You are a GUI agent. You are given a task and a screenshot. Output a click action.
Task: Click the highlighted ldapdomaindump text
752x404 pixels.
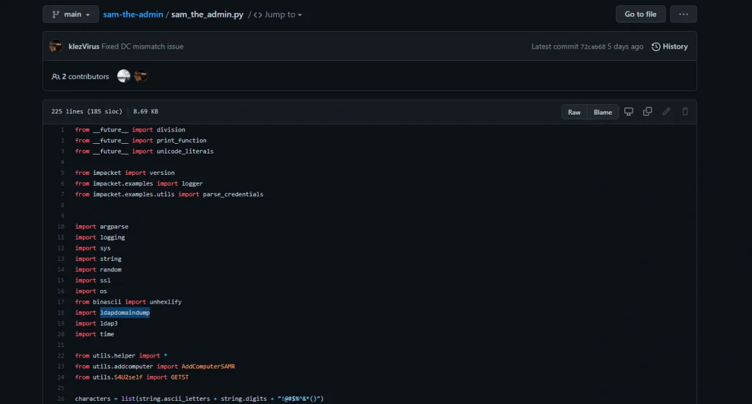124,313
